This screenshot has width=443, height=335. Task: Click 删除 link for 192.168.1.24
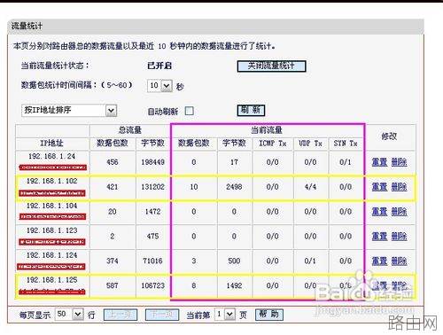tap(399, 162)
